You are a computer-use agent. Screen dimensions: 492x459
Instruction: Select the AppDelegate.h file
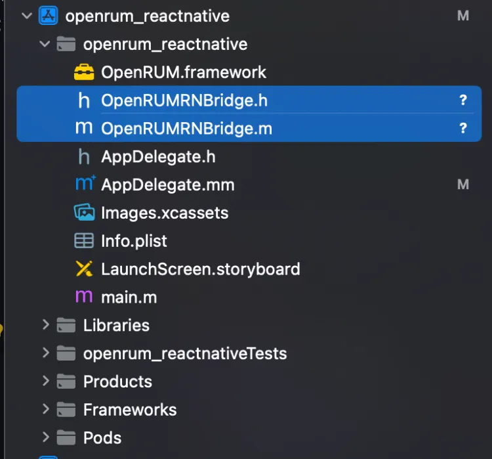click(x=158, y=157)
